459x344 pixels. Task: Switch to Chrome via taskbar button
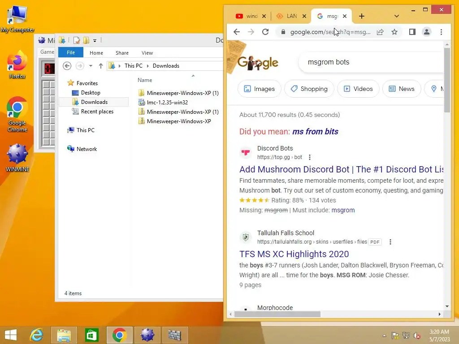tap(119, 335)
